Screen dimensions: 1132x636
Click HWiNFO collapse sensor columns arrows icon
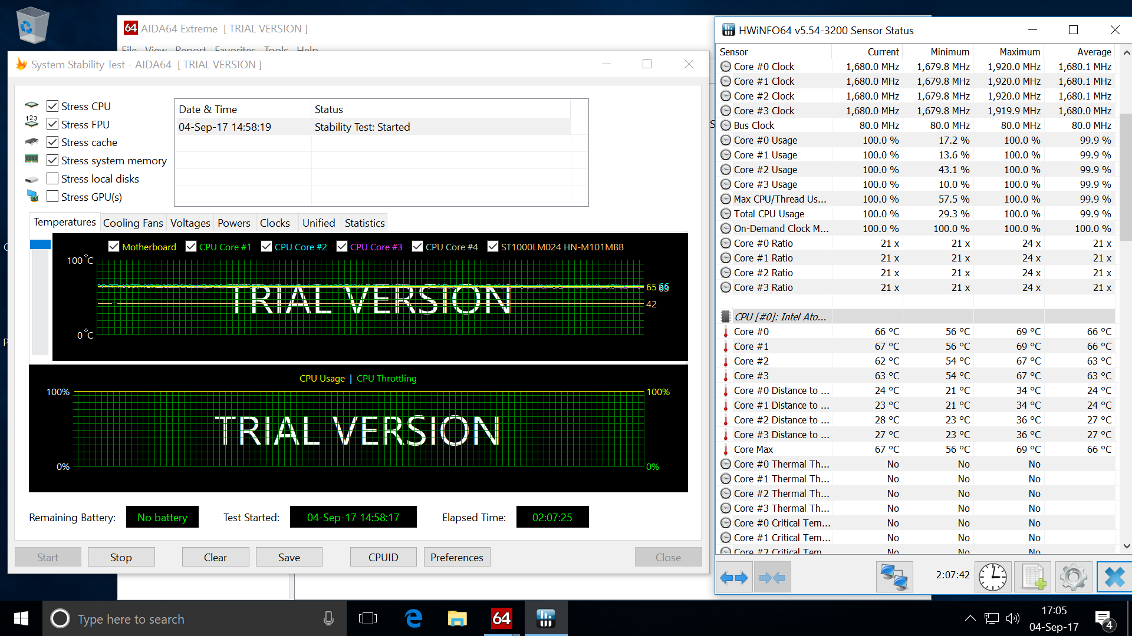coord(772,578)
